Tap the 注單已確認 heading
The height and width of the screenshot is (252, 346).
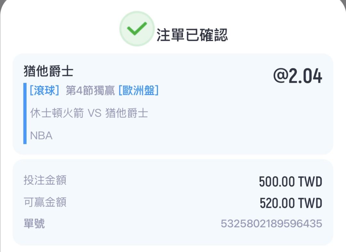click(192, 35)
